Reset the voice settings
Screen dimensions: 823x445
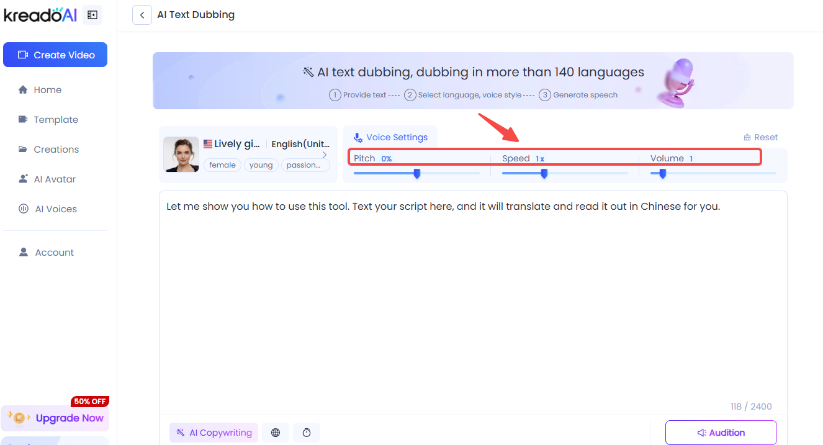pos(760,137)
